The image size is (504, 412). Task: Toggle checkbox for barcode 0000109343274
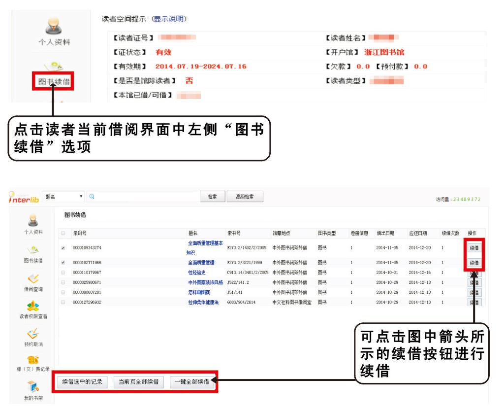coord(63,248)
